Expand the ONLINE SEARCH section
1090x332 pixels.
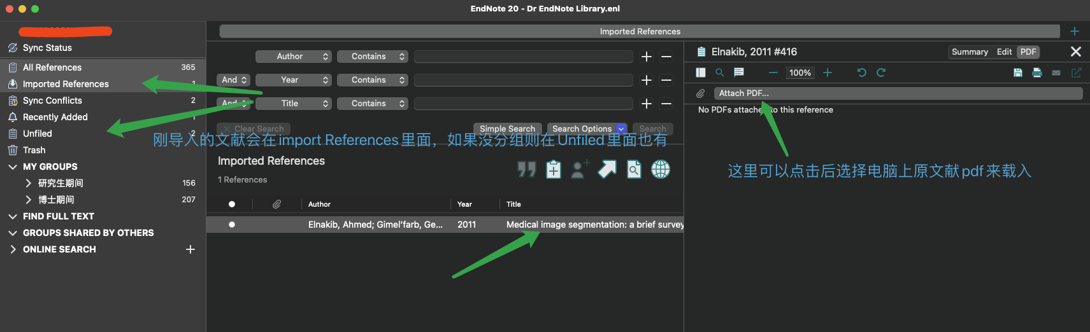pos(13,249)
